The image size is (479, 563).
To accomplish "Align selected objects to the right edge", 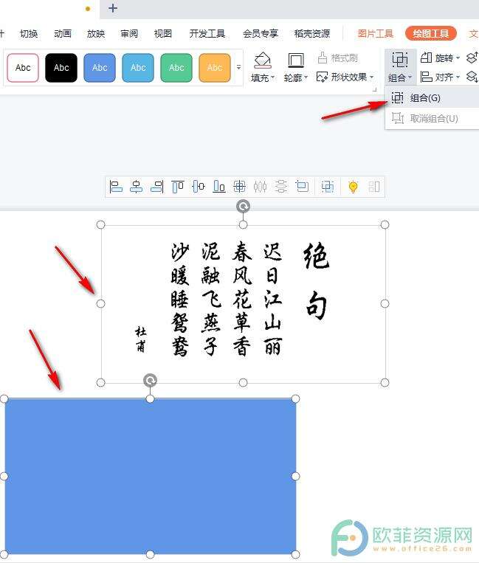I will [157, 187].
